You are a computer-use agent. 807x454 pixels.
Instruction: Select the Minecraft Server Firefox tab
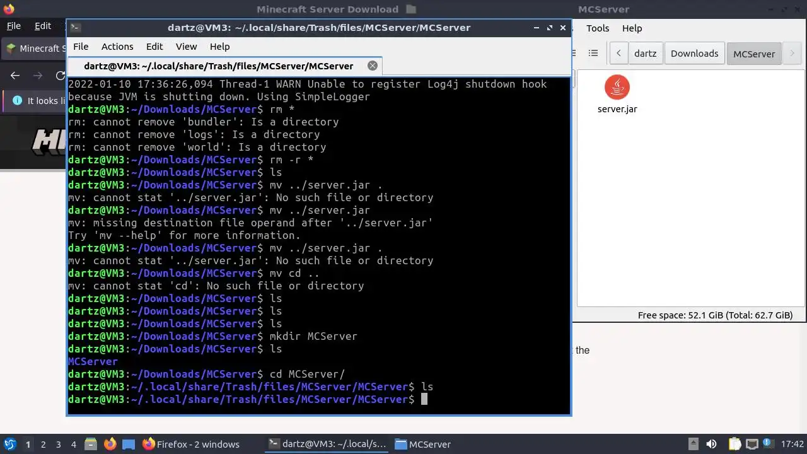click(x=35, y=49)
